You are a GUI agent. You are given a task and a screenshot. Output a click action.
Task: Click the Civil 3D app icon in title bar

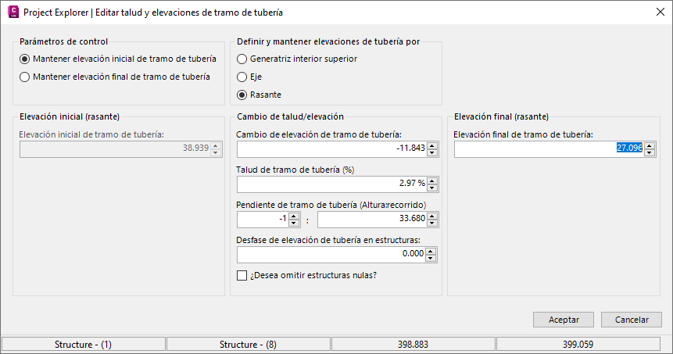tap(12, 13)
